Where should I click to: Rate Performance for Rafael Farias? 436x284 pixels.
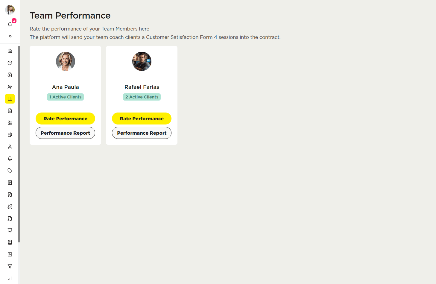point(142,119)
